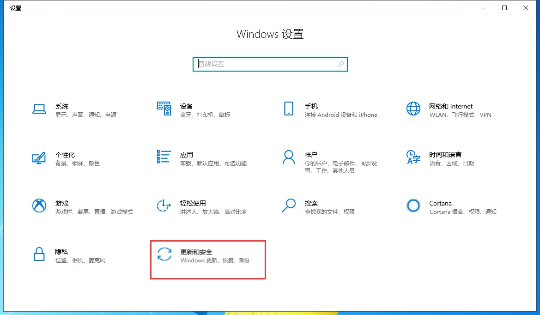Click the 显示、声音、通知、电源 description

coord(86,115)
